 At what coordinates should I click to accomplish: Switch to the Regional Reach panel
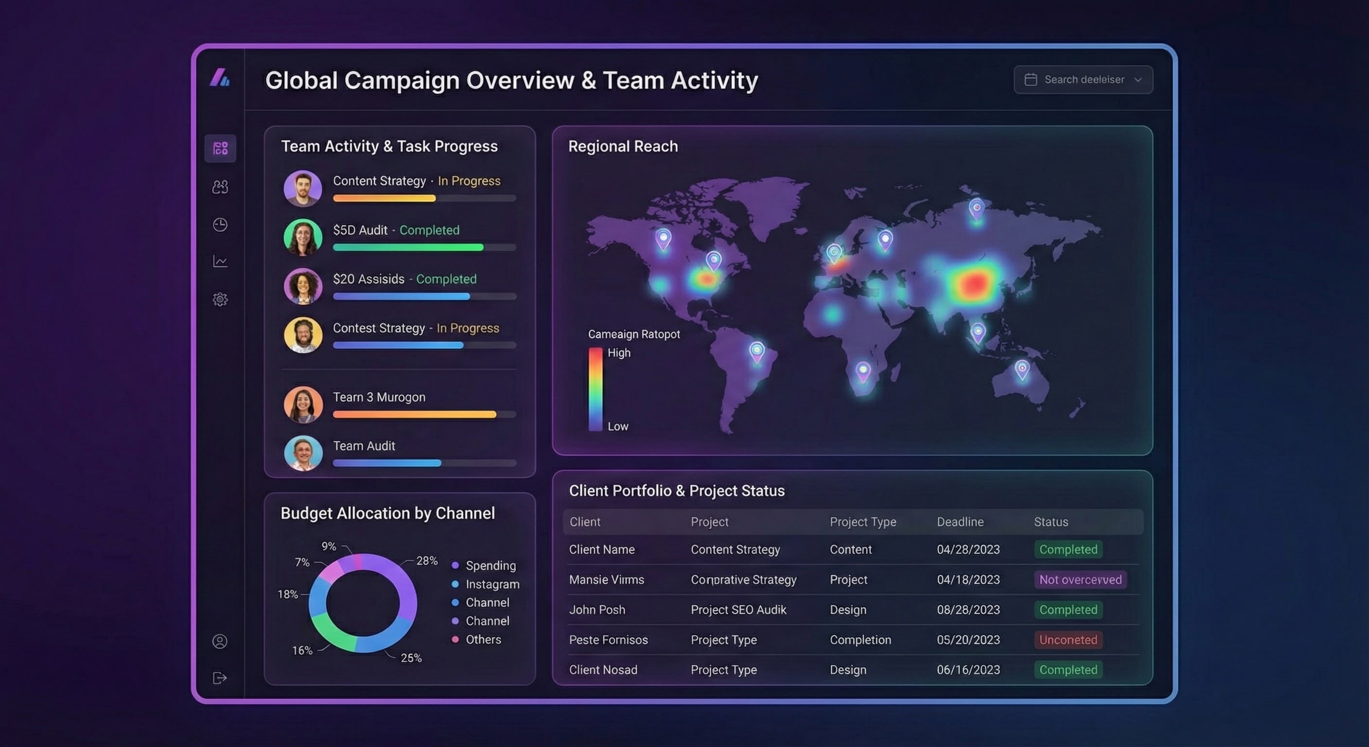click(623, 146)
